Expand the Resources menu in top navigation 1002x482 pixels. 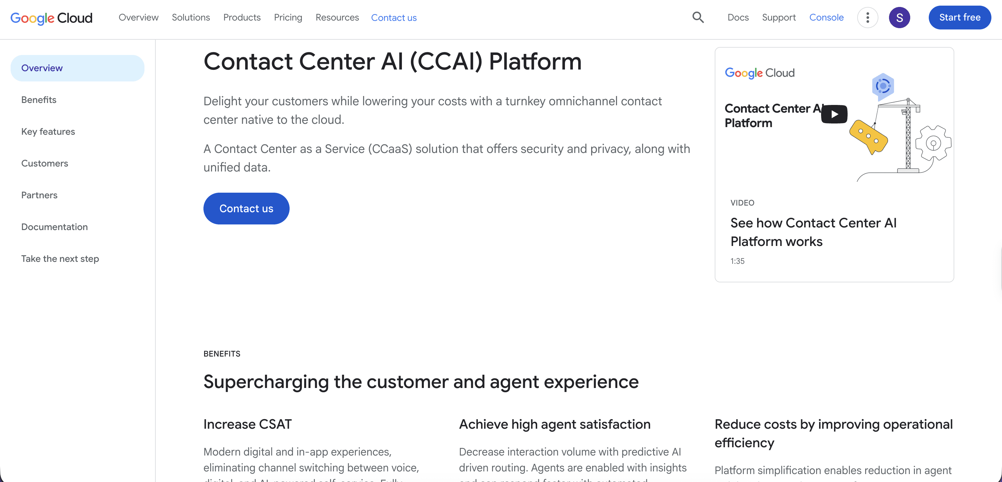337,18
